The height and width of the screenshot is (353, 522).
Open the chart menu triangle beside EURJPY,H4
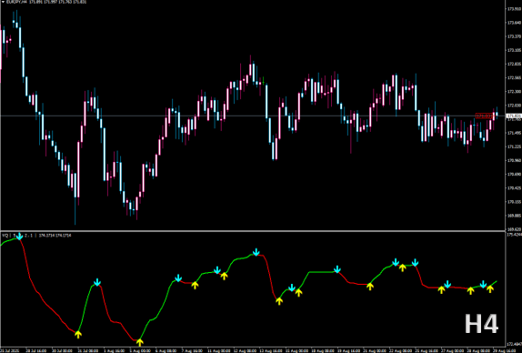pyautogui.click(x=3, y=2)
